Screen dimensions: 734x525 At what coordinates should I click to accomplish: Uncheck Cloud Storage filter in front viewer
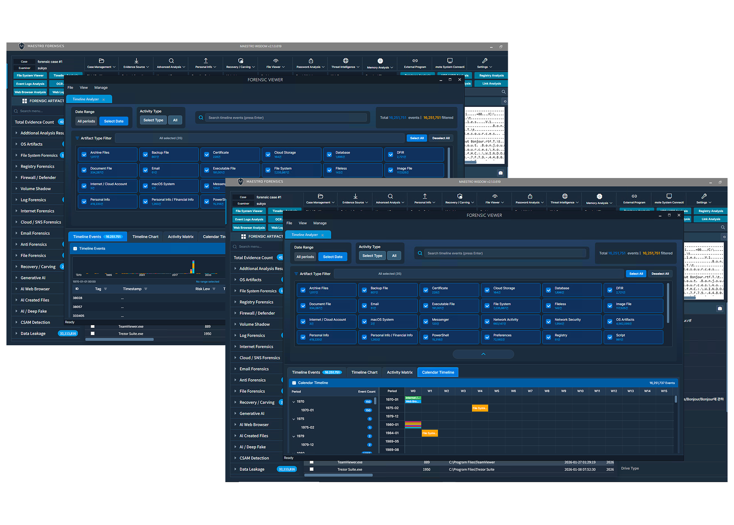click(487, 290)
